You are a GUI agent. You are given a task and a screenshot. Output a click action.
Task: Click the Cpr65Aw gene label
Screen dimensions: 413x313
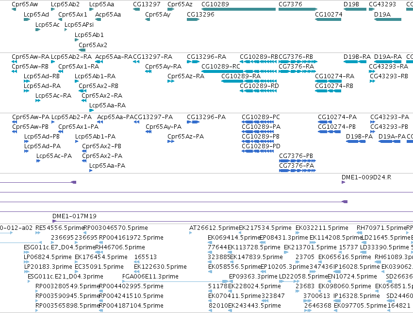tap(25, 4)
